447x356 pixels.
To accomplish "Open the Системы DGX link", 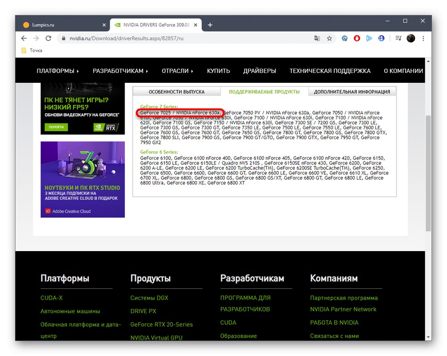I will click(x=149, y=298).
